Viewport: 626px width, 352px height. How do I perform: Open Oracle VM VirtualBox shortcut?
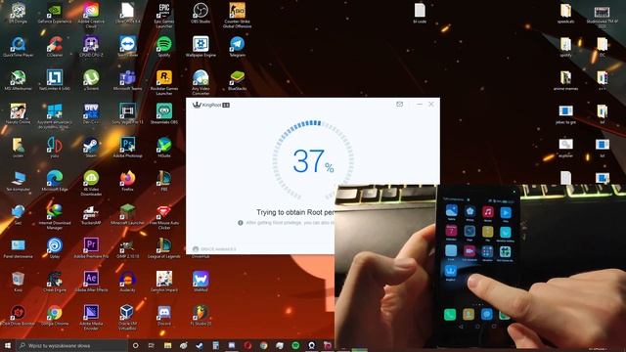click(x=128, y=317)
